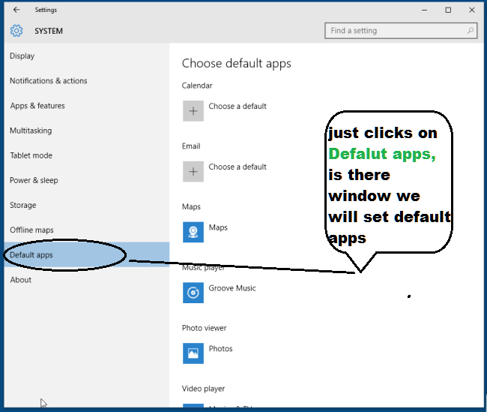This screenshot has height=412, width=487.
Task: Click the Photos app icon
Action: [193, 353]
